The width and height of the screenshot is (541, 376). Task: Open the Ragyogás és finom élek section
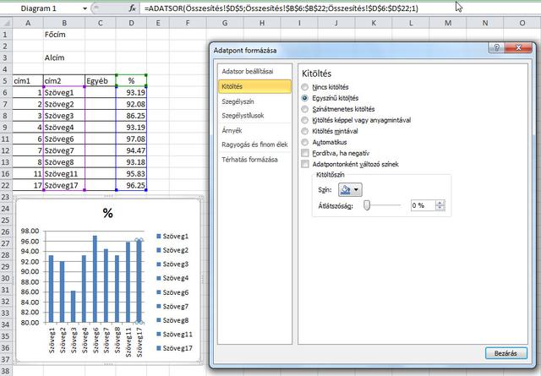pyautogui.click(x=254, y=144)
